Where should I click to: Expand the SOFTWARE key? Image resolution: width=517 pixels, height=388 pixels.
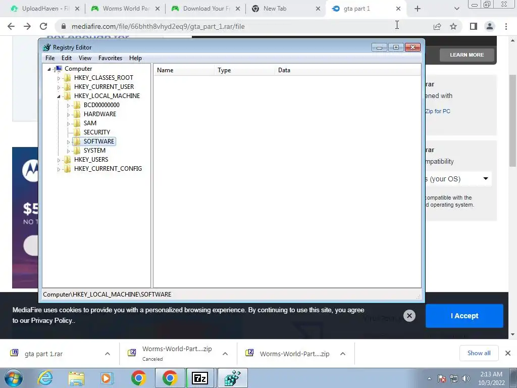[68, 142]
